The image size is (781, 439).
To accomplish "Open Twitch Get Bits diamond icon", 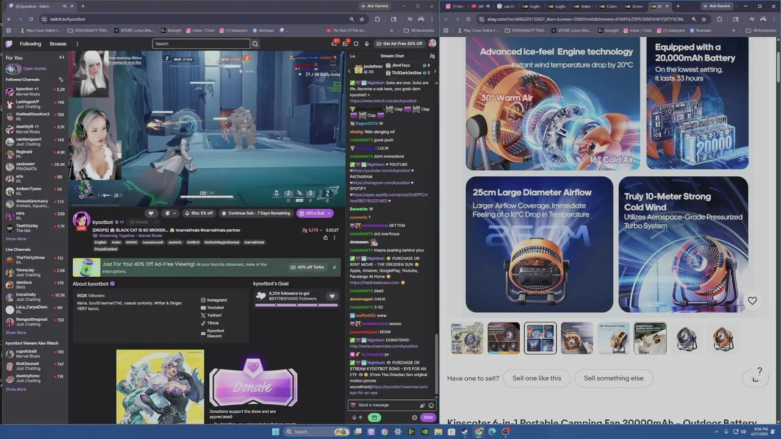I will click(367, 44).
